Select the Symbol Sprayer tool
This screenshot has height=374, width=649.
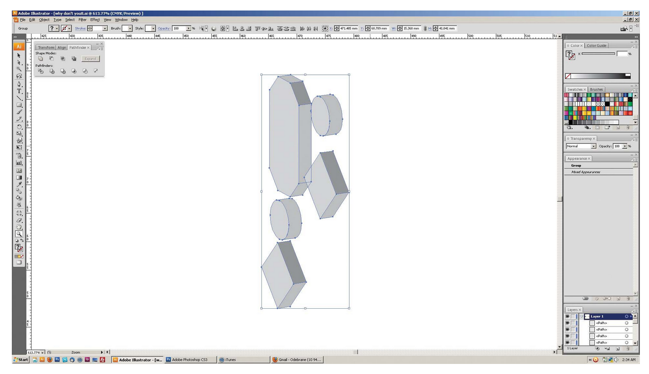click(19, 156)
